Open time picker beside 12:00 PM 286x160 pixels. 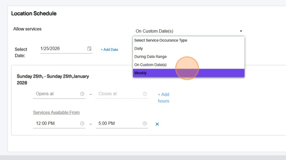click(82, 124)
